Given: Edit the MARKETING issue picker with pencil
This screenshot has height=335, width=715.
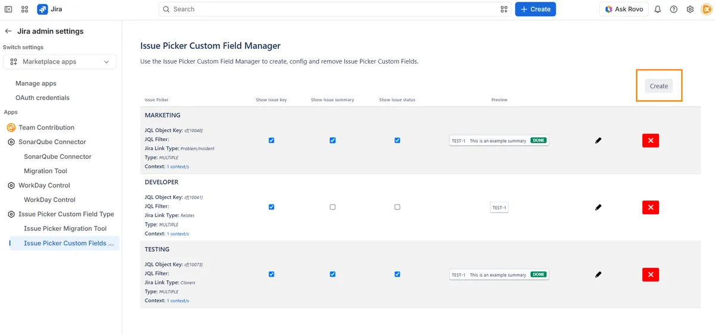Looking at the screenshot, I should 598,140.
